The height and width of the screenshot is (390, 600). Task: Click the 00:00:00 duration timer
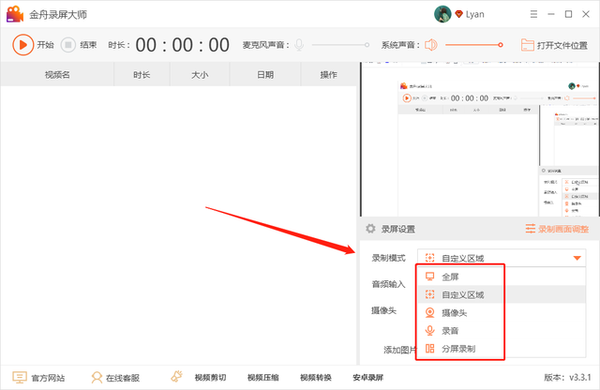(x=183, y=45)
